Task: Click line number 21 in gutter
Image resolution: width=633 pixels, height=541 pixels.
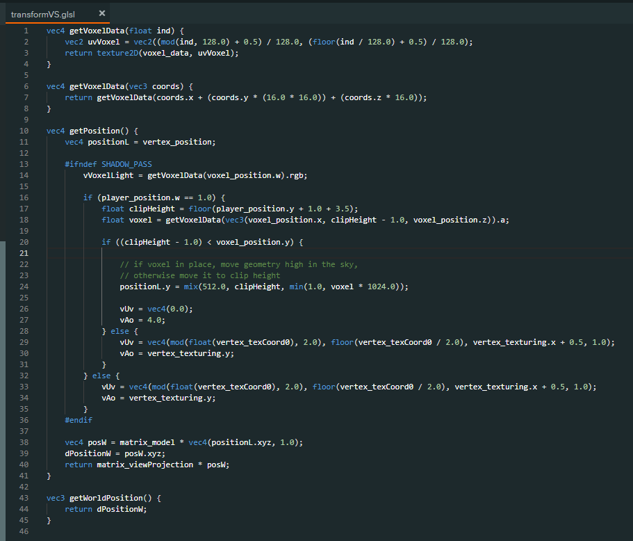Action: point(24,253)
